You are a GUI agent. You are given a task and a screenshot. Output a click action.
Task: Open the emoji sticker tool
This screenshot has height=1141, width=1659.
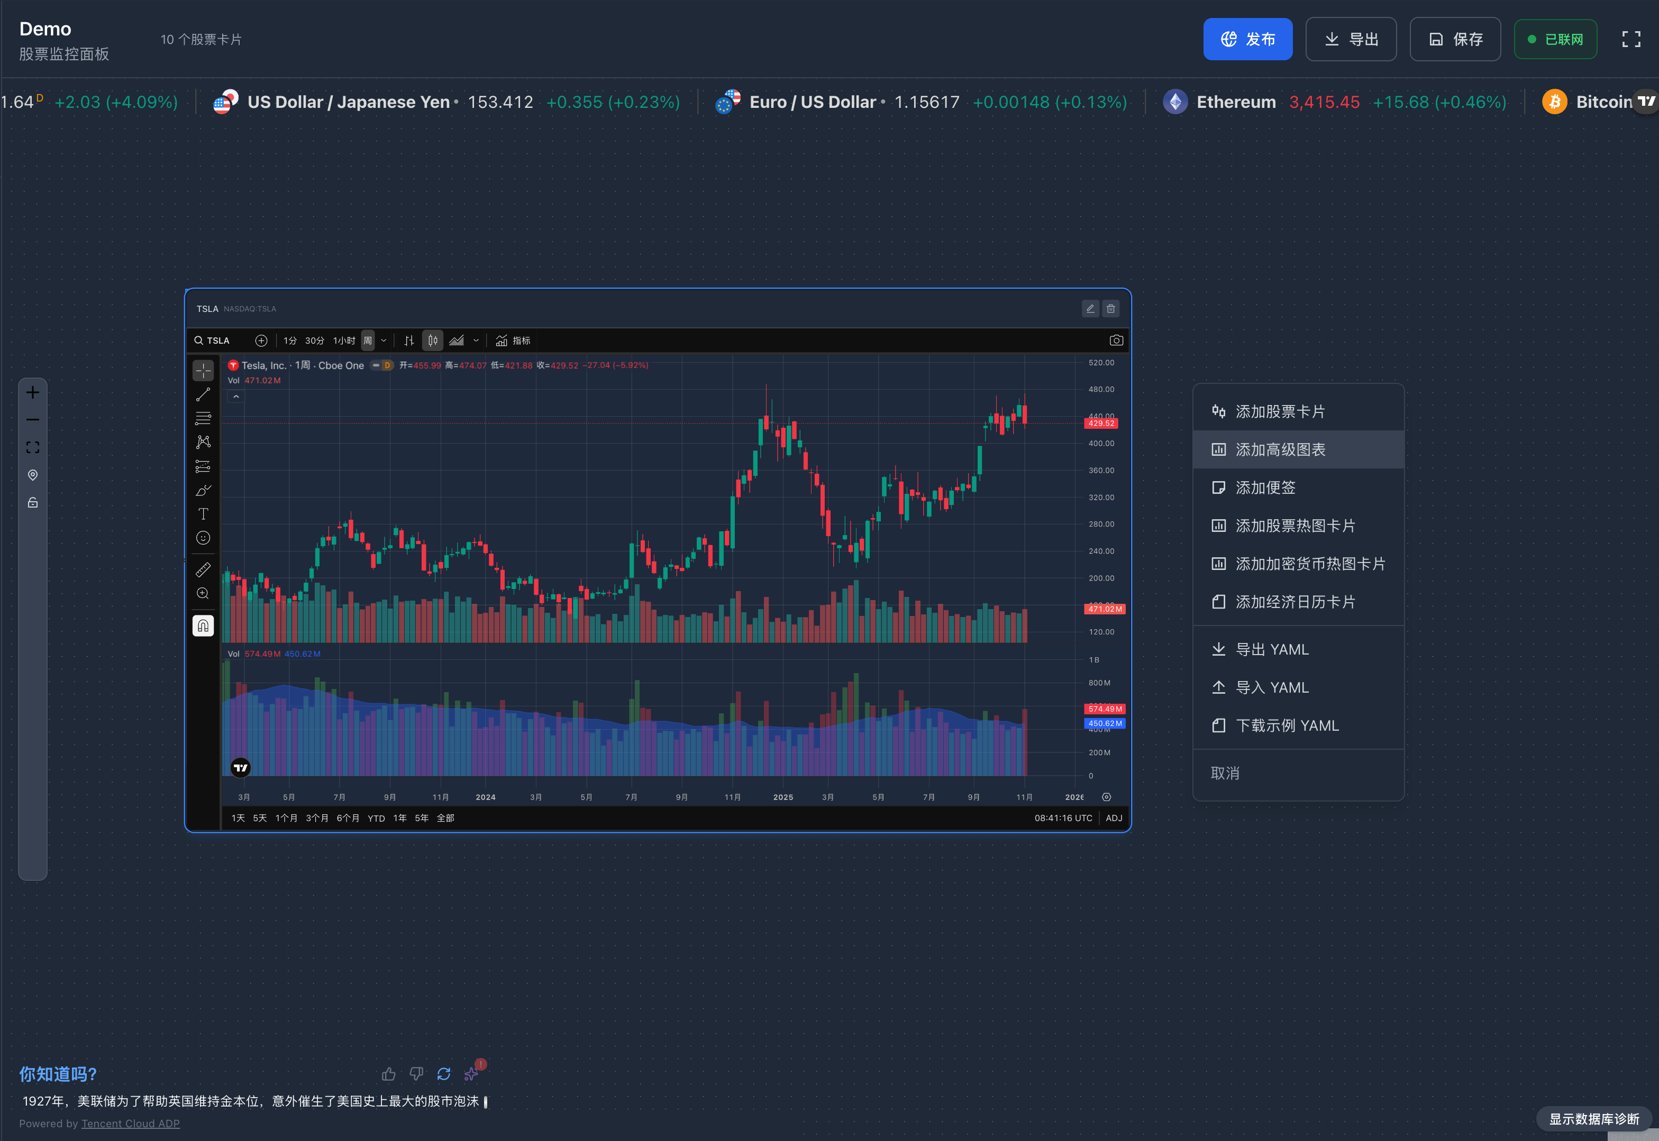203,538
